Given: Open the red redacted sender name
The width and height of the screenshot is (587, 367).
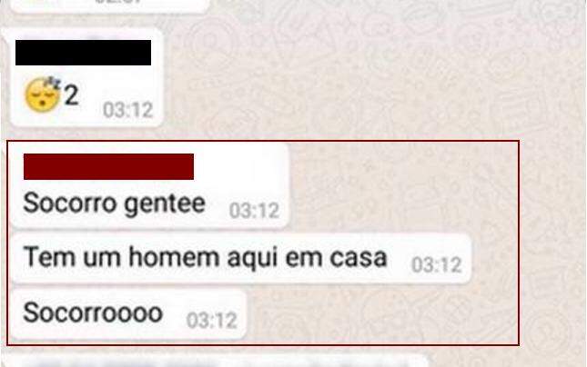Looking at the screenshot, I should coord(108,166).
